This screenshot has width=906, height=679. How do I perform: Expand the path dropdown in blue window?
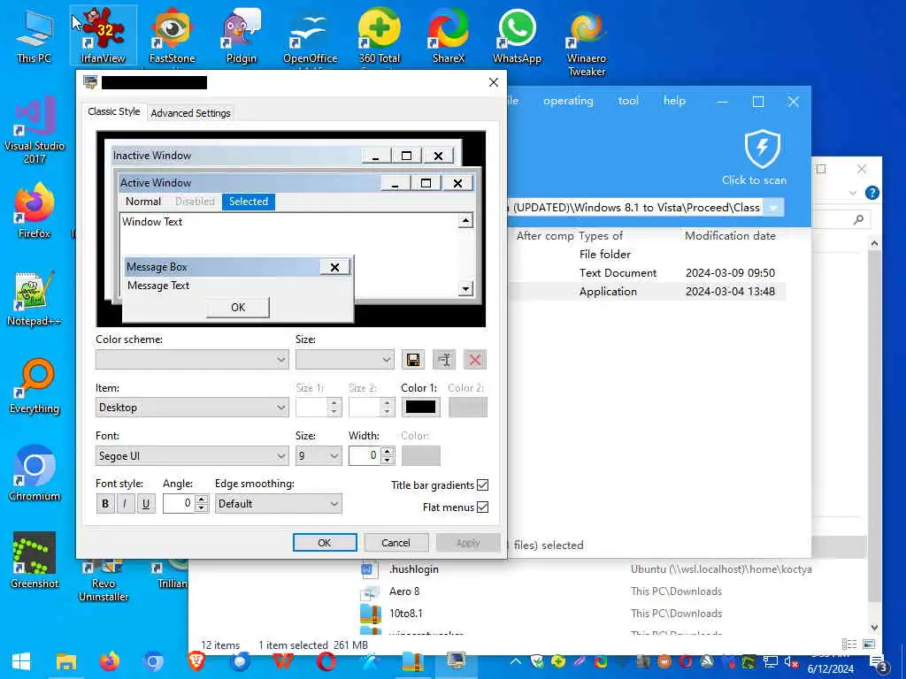773,207
